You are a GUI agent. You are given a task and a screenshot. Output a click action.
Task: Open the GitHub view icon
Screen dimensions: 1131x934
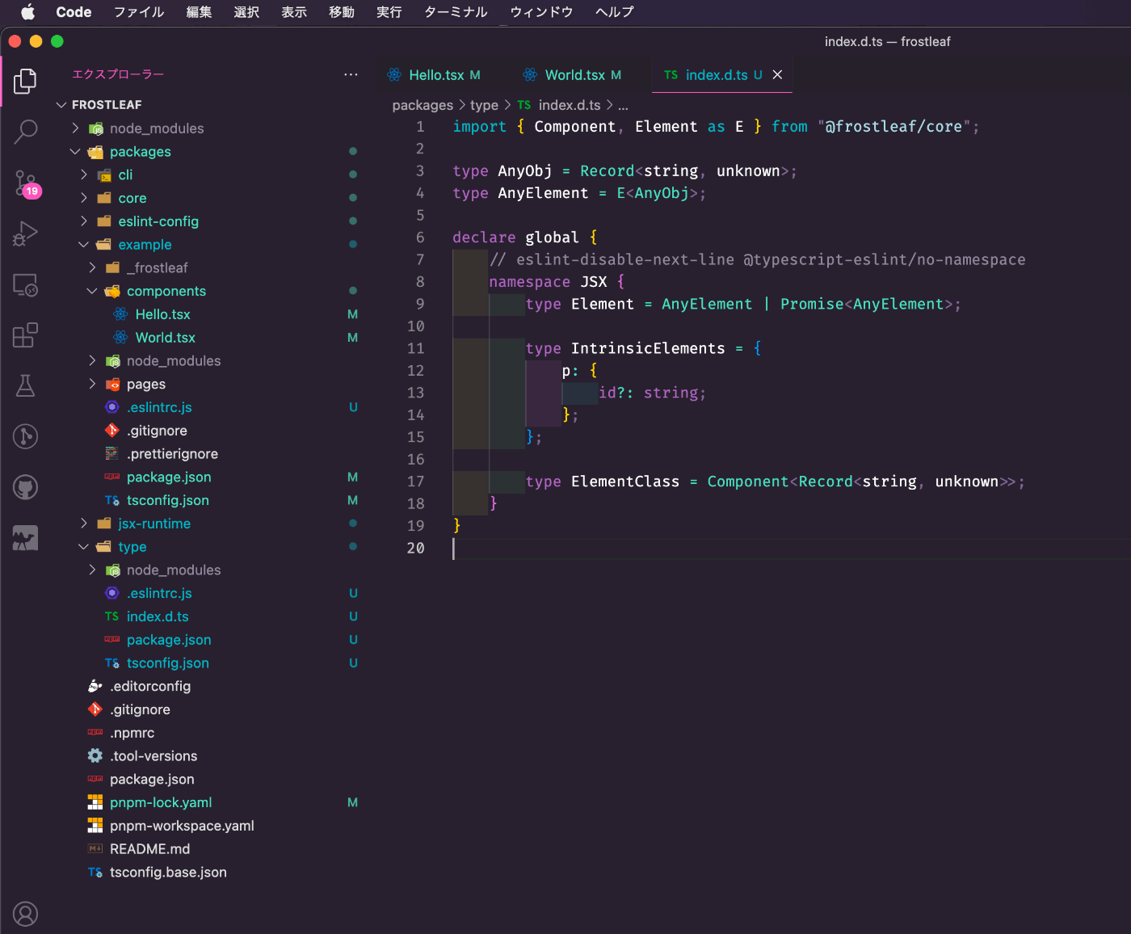pos(25,487)
